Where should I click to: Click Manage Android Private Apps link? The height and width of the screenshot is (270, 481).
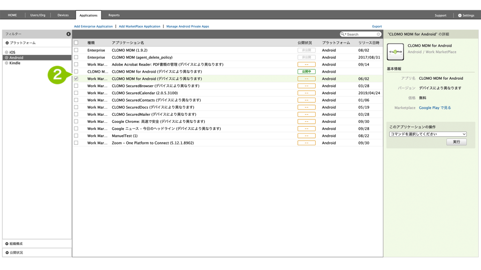coord(188,26)
